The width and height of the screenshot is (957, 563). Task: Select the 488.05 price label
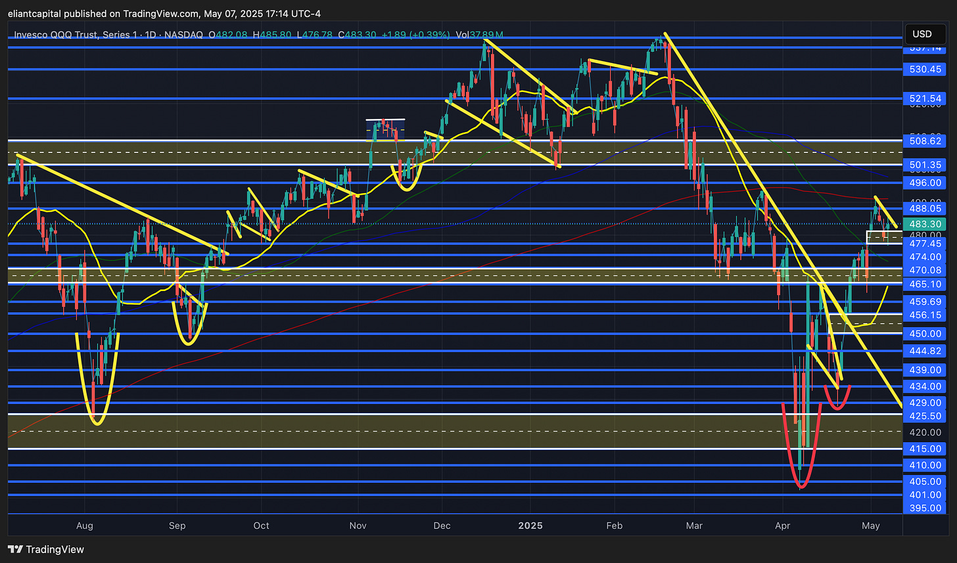(x=925, y=208)
